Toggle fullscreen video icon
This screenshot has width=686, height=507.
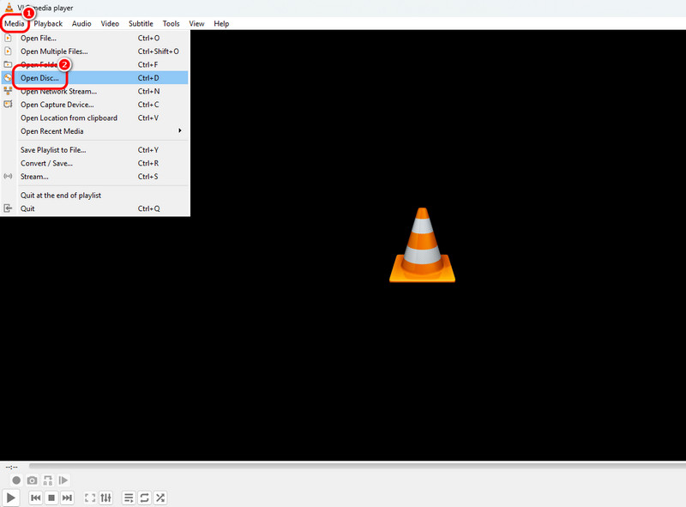(90, 498)
